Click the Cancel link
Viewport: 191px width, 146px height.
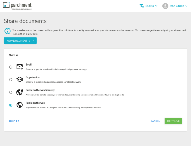click(x=155, y=121)
